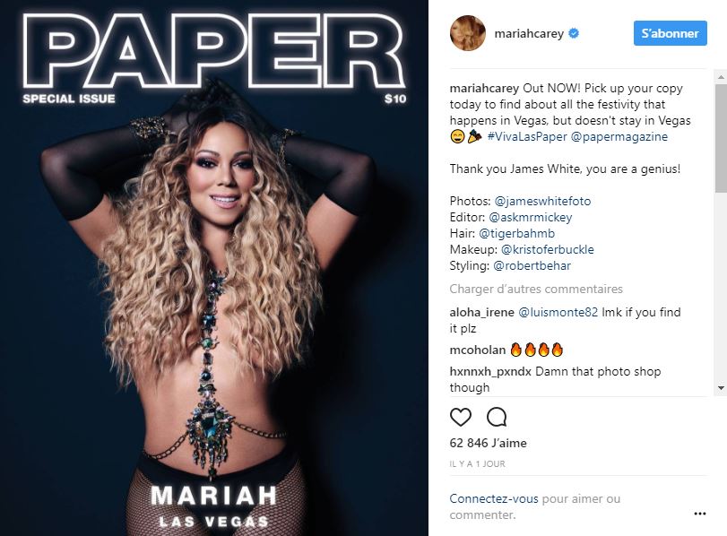Expand Charger d'autres commentaires
Image resolution: width=727 pixels, height=536 pixels.
(x=536, y=289)
